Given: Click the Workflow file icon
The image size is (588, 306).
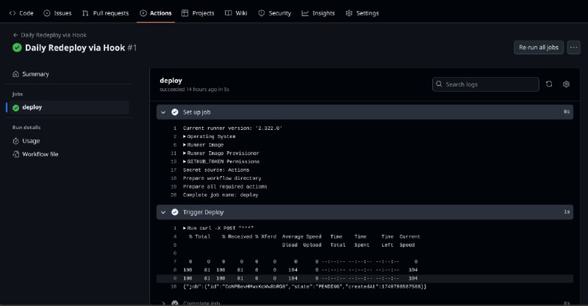Looking at the screenshot, I should tap(16, 154).
